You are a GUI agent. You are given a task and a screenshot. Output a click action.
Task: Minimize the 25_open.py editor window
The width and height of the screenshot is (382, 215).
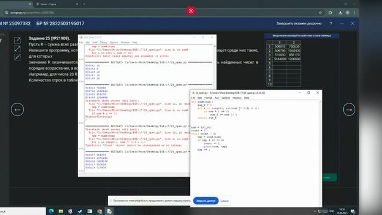(300, 93)
